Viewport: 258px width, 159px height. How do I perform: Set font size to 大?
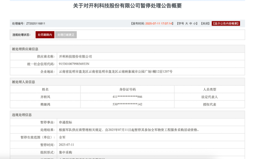(x=186, y=24)
